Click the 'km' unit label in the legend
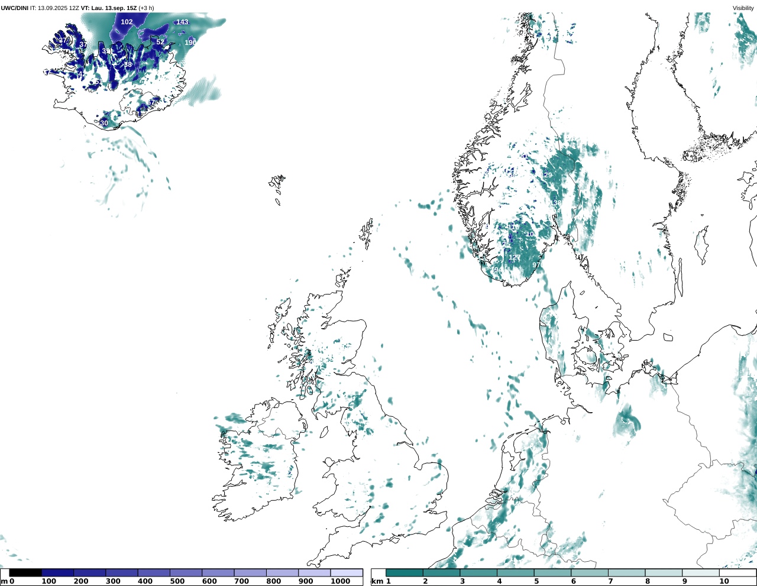The width and height of the screenshot is (757, 586). [377, 581]
